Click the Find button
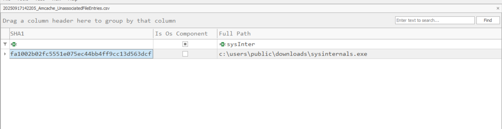Image resolution: width=502 pixels, height=129 pixels. pyautogui.click(x=488, y=20)
